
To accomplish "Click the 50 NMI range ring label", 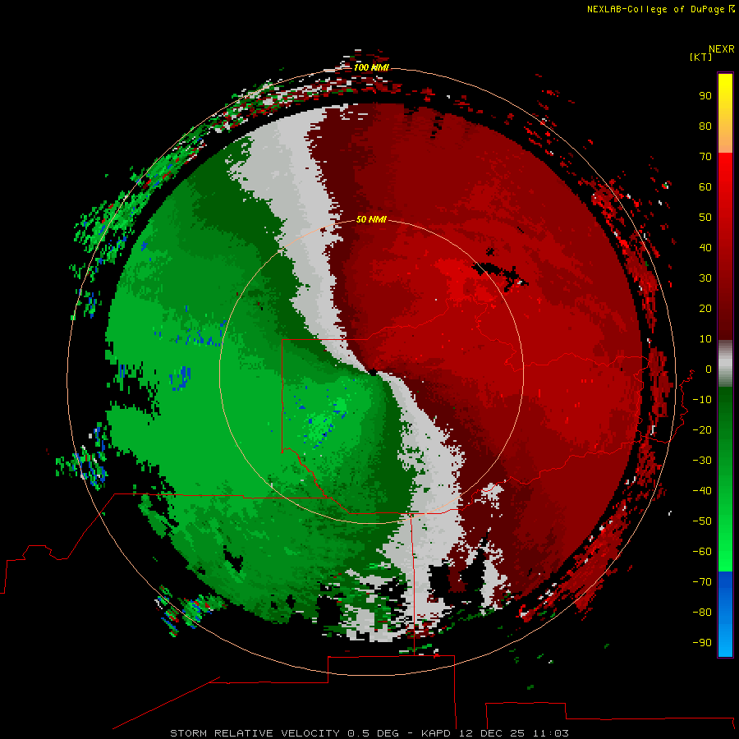I will pyautogui.click(x=371, y=219).
